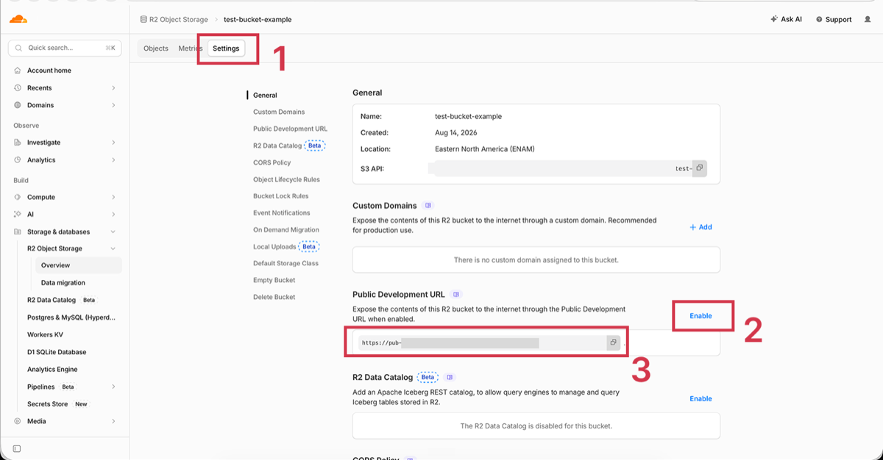This screenshot has width=883, height=460.
Task: Enable the R2 Data Catalog
Action: point(701,398)
